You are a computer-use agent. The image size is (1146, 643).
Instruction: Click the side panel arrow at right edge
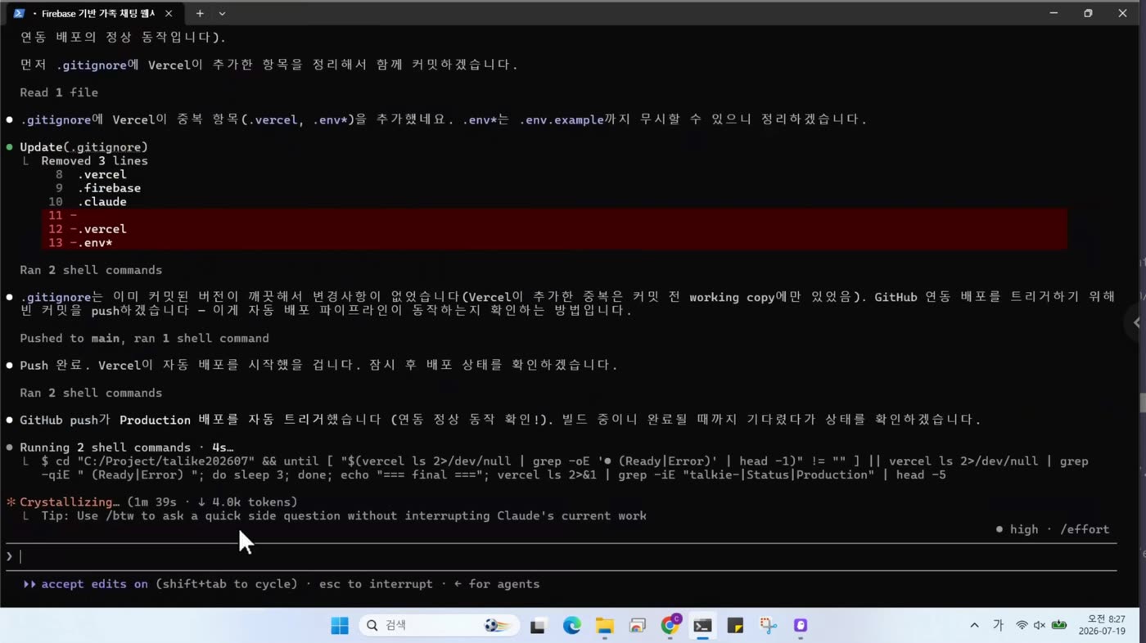coord(1136,322)
